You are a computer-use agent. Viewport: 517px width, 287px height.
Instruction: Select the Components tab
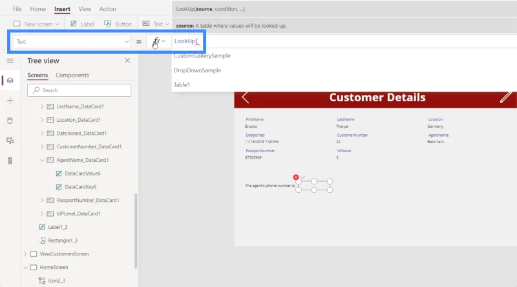pos(72,75)
